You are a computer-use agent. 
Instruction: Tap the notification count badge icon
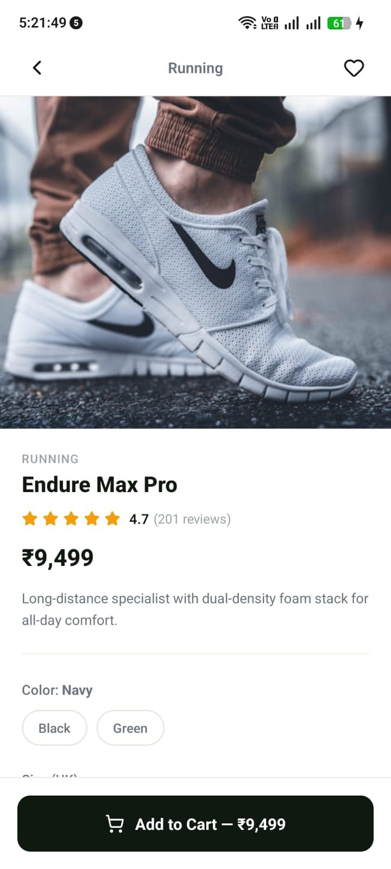coord(77,23)
